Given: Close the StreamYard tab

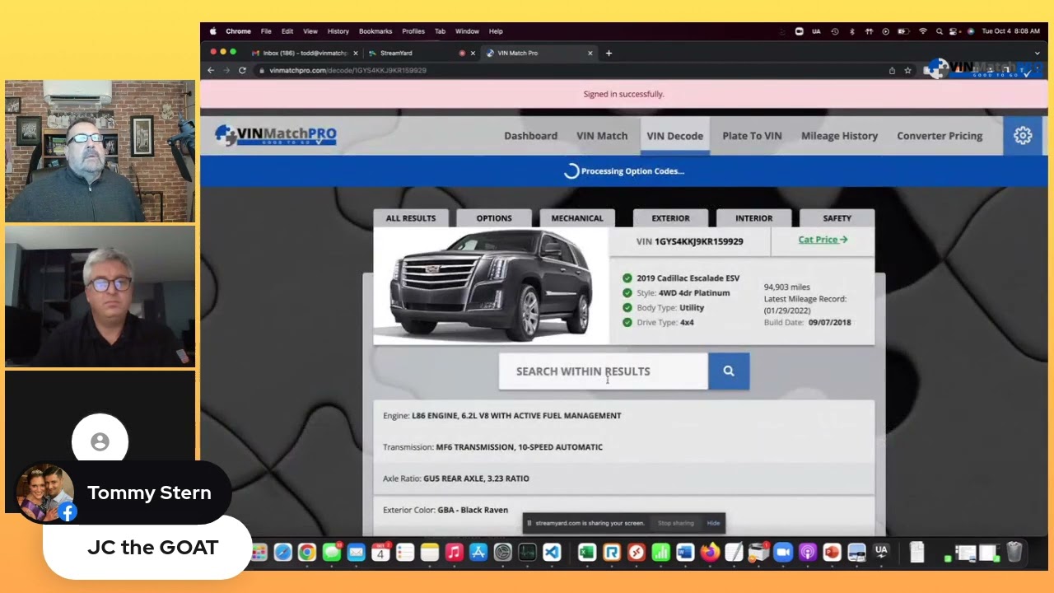Looking at the screenshot, I should [473, 54].
